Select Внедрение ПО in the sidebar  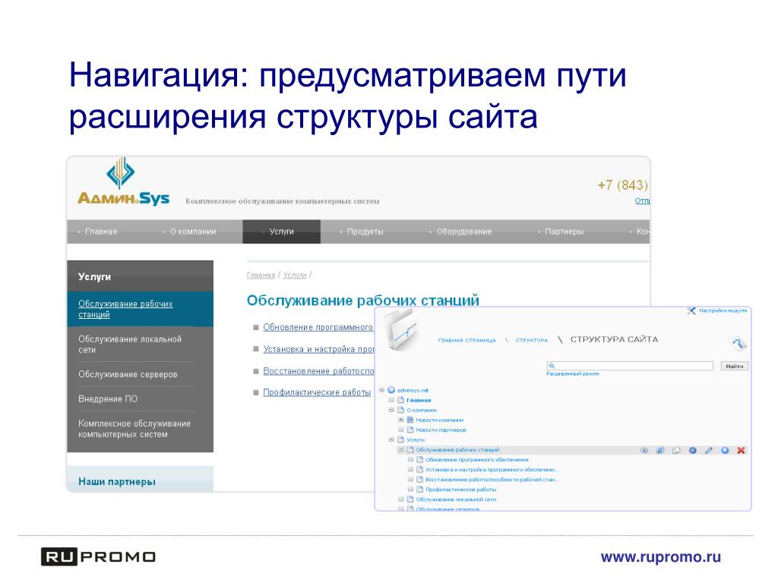click(x=108, y=399)
